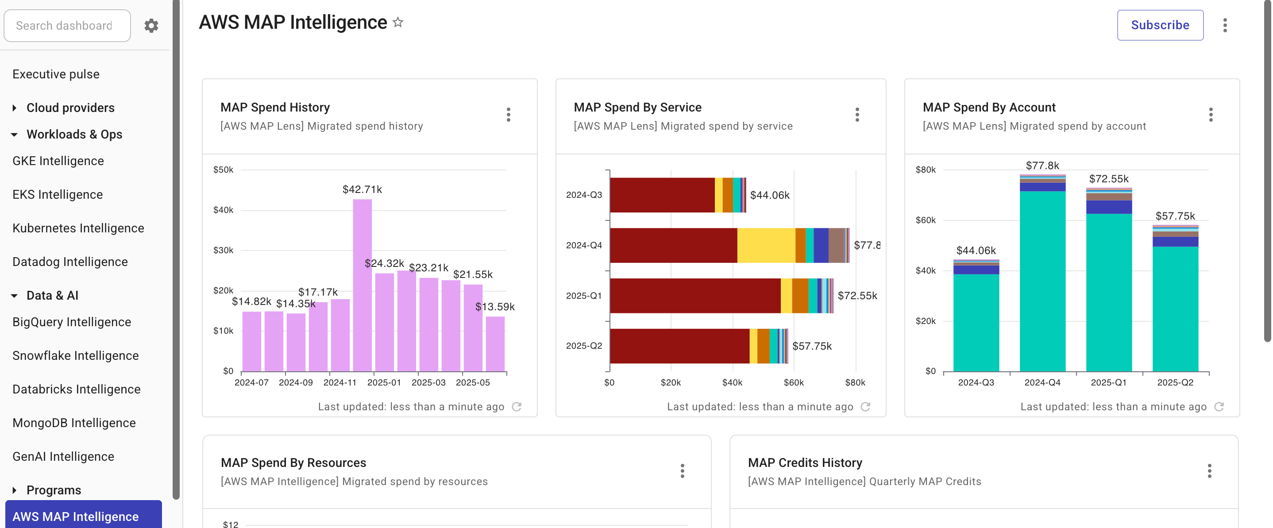Viewport: 1273px width, 528px height.
Task: Select GKE Intelligence in the sidebar
Action: pos(58,161)
